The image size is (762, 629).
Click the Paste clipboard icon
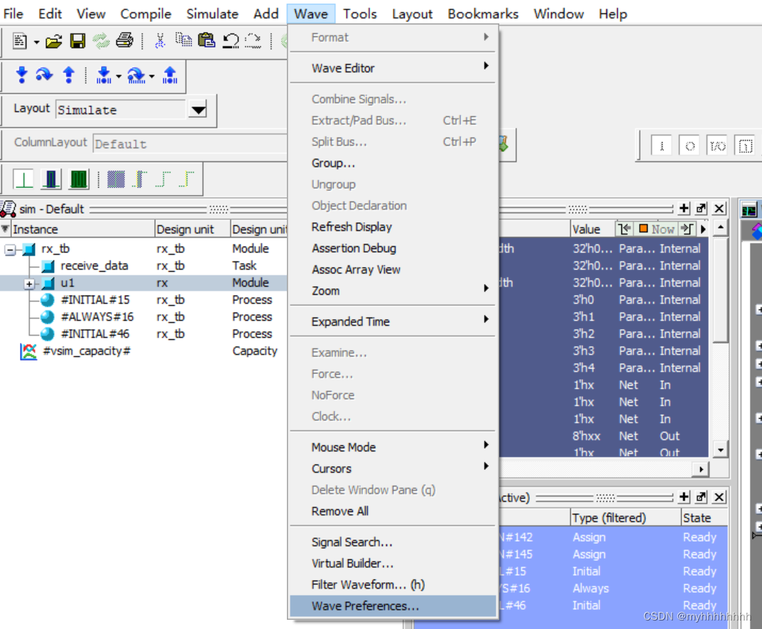[206, 41]
